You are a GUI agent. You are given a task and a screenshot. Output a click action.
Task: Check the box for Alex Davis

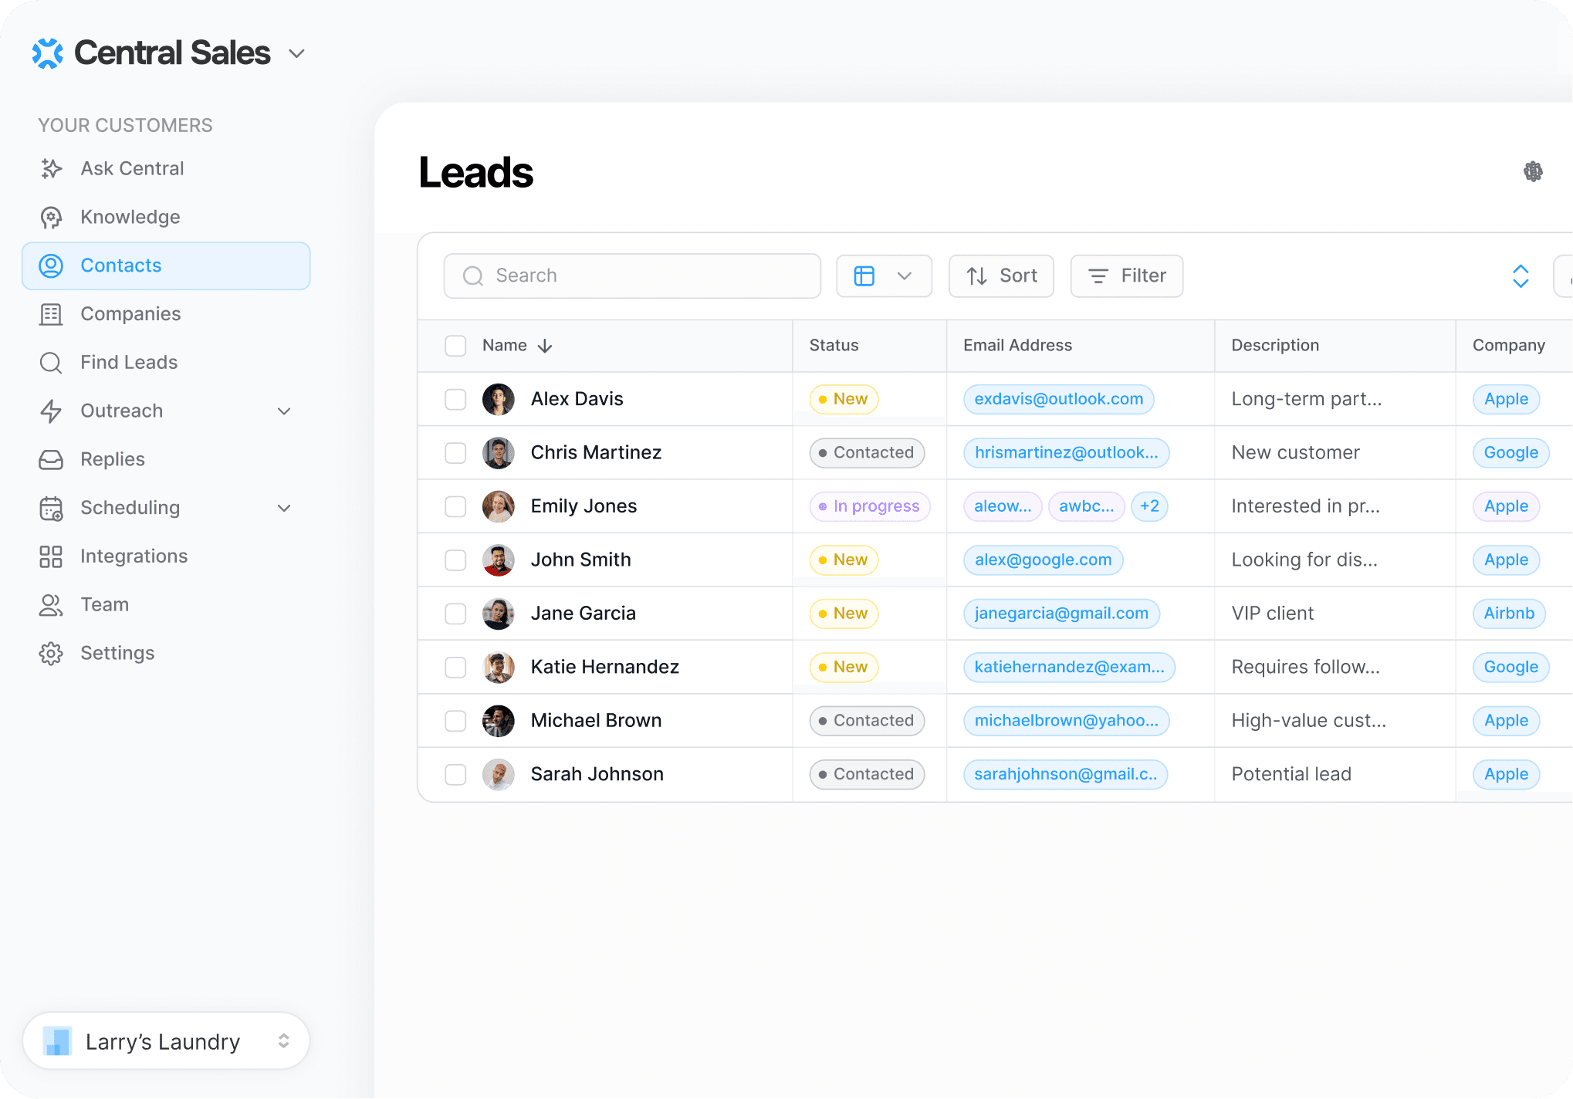point(455,399)
